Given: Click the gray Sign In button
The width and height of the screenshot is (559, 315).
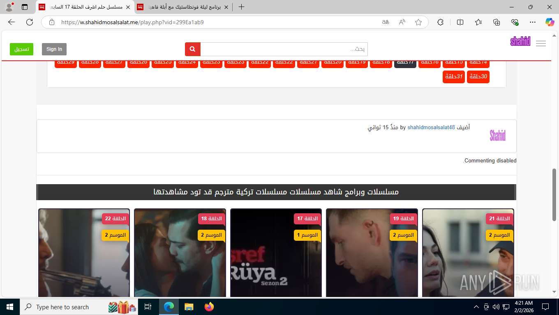Looking at the screenshot, I should tap(54, 49).
